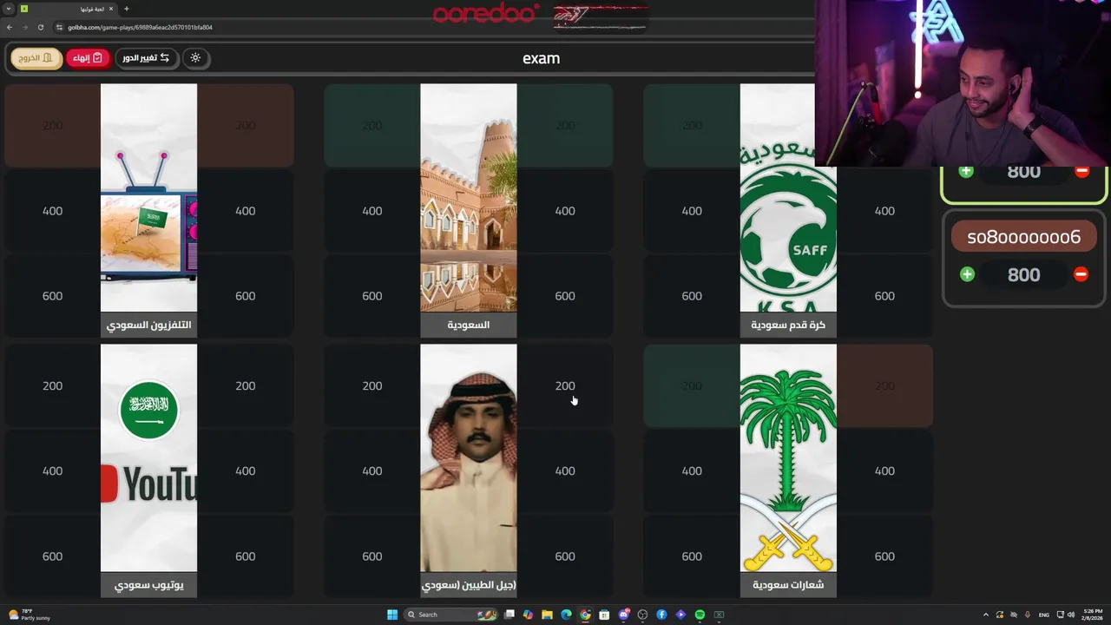Screen dimensions: 1111x625
Task: Click the YouTube Saudi category thumbnail
Action: [148, 458]
